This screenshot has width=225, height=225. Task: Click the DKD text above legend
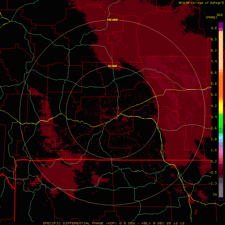[x=220, y=15]
